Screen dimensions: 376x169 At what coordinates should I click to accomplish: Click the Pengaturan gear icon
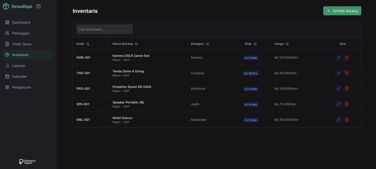pos(7,87)
